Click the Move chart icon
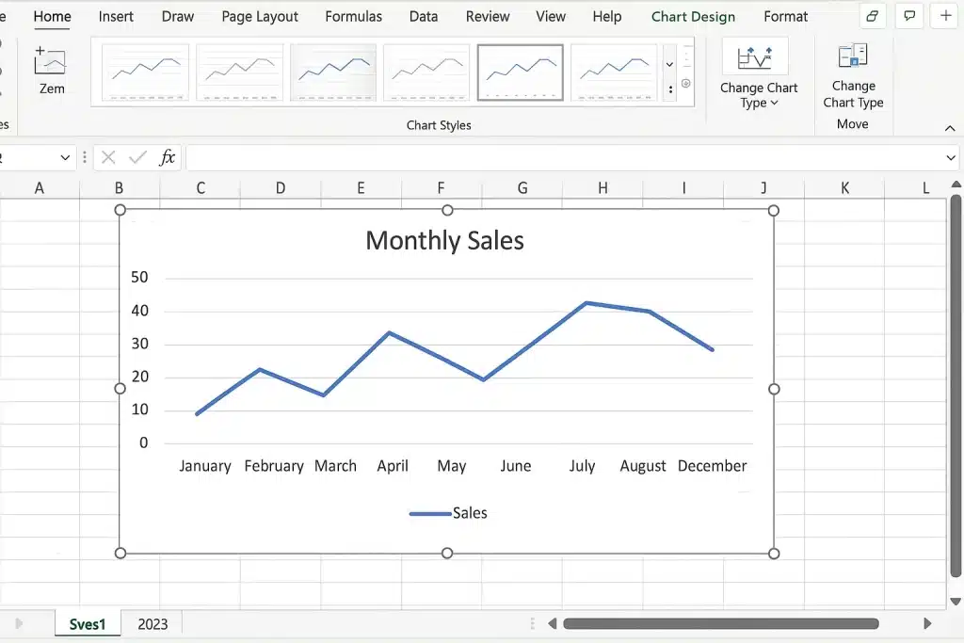Image resolution: width=964 pixels, height=643 pixels. click(x=853, y=56)
